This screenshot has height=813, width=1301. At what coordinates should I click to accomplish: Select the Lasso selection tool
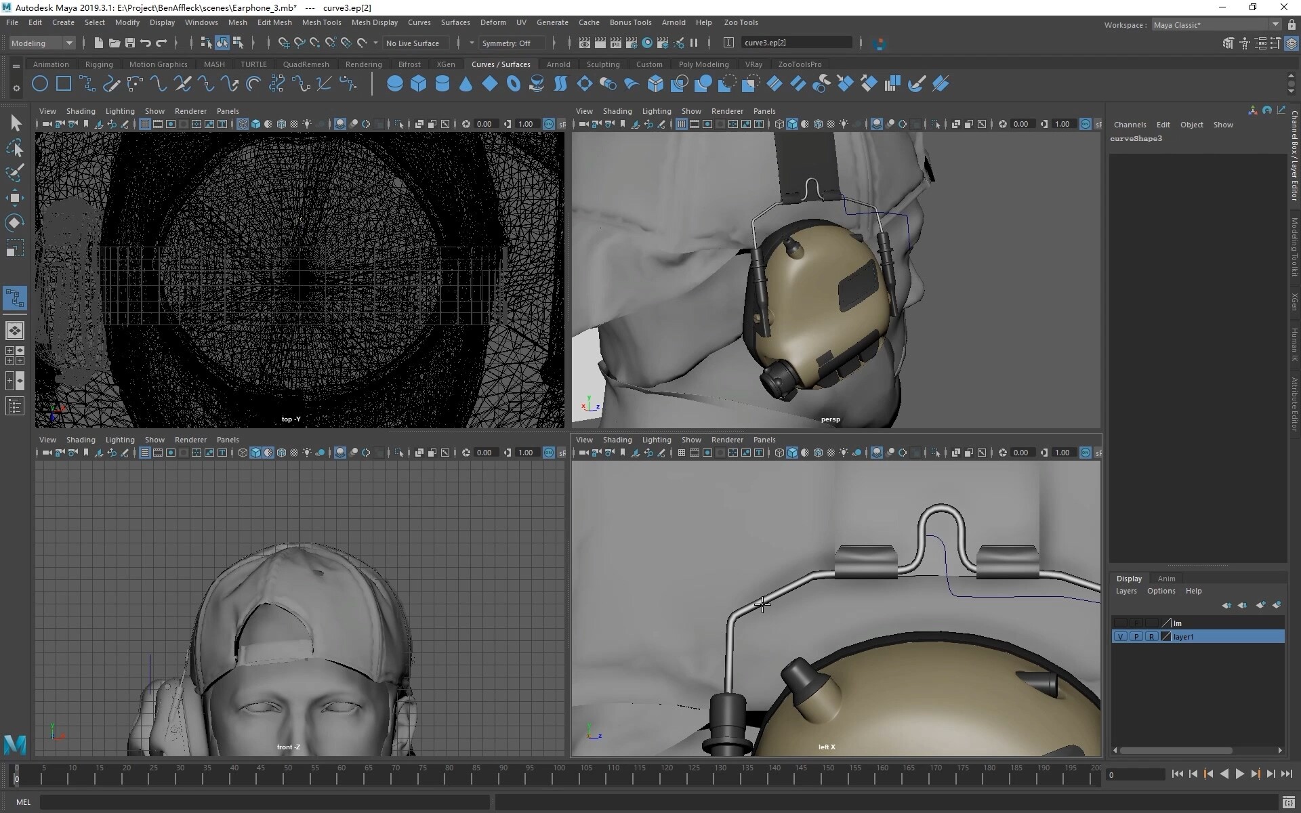click(x=15, y=148)
